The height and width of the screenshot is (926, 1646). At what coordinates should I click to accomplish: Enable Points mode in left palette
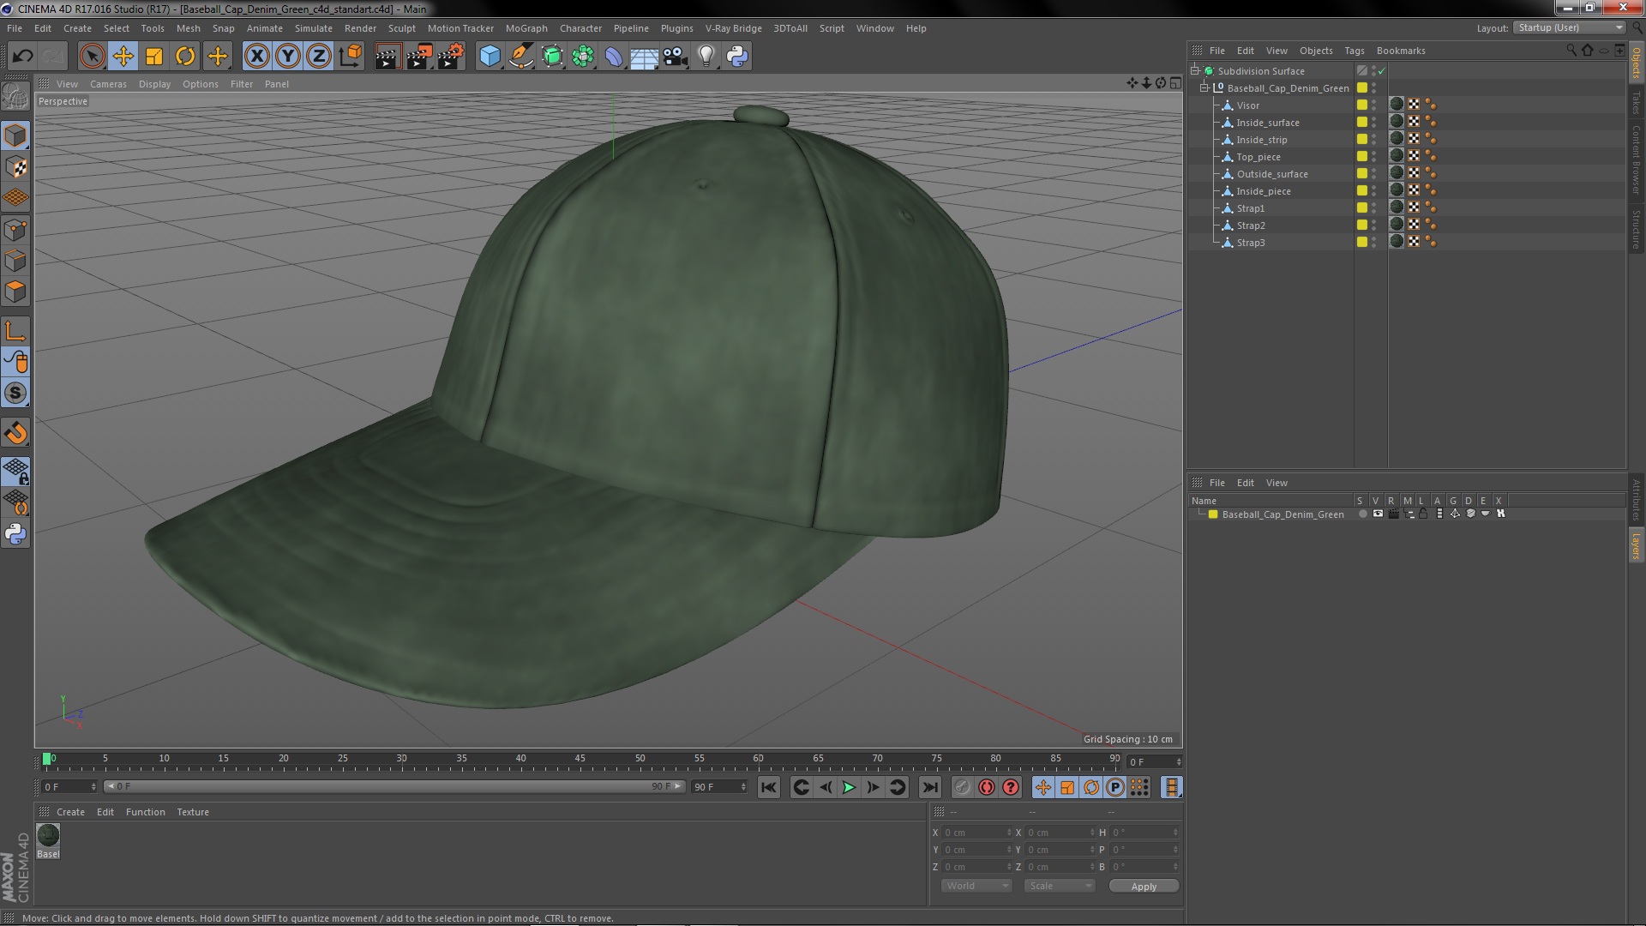(15, 230)
